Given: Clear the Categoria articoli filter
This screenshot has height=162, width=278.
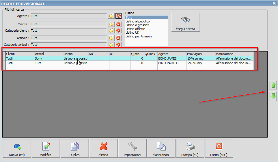Looking at the screenshot, I should (x=118, y=45).
